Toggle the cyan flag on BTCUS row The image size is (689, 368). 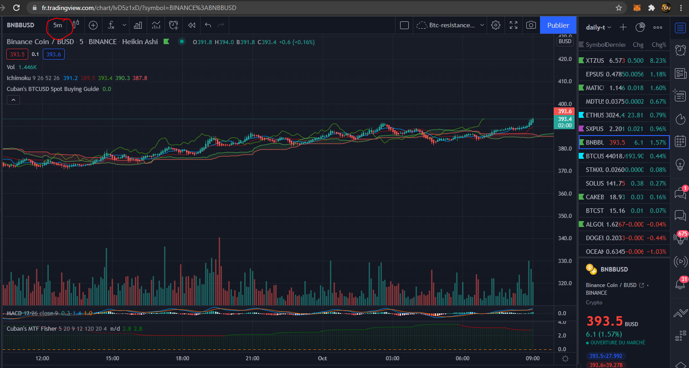tap(581, 156)
